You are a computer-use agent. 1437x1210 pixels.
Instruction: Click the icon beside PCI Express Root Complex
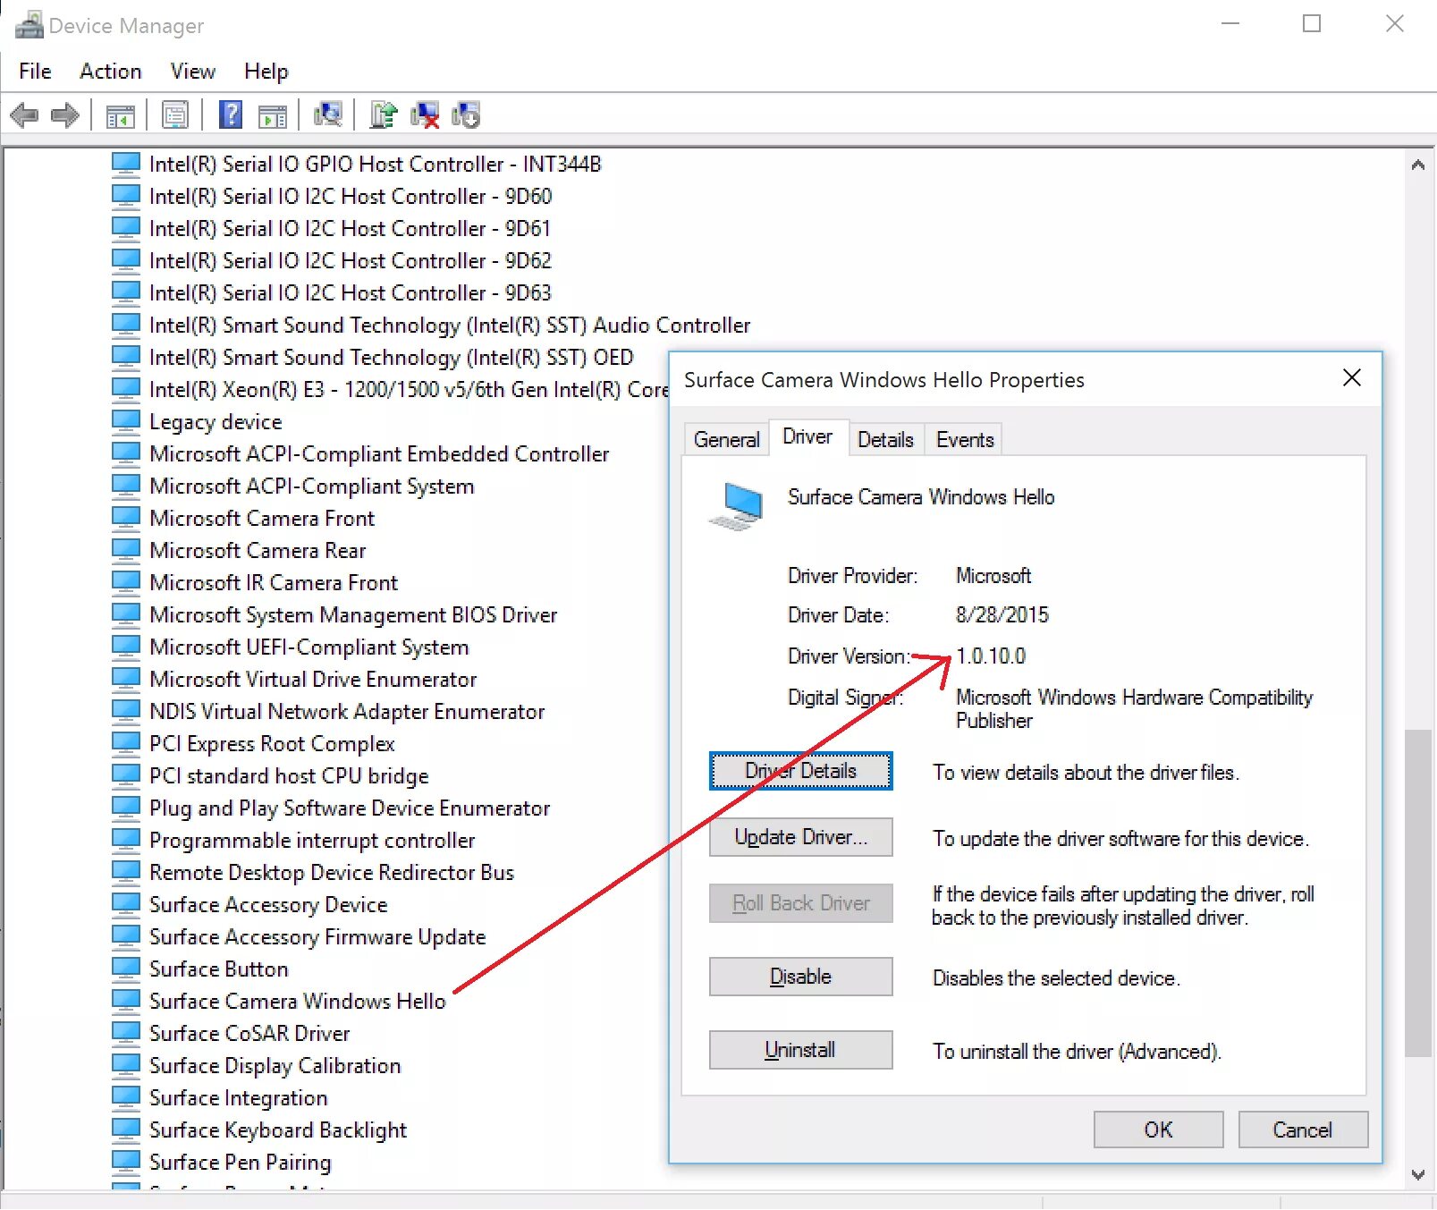126,743
